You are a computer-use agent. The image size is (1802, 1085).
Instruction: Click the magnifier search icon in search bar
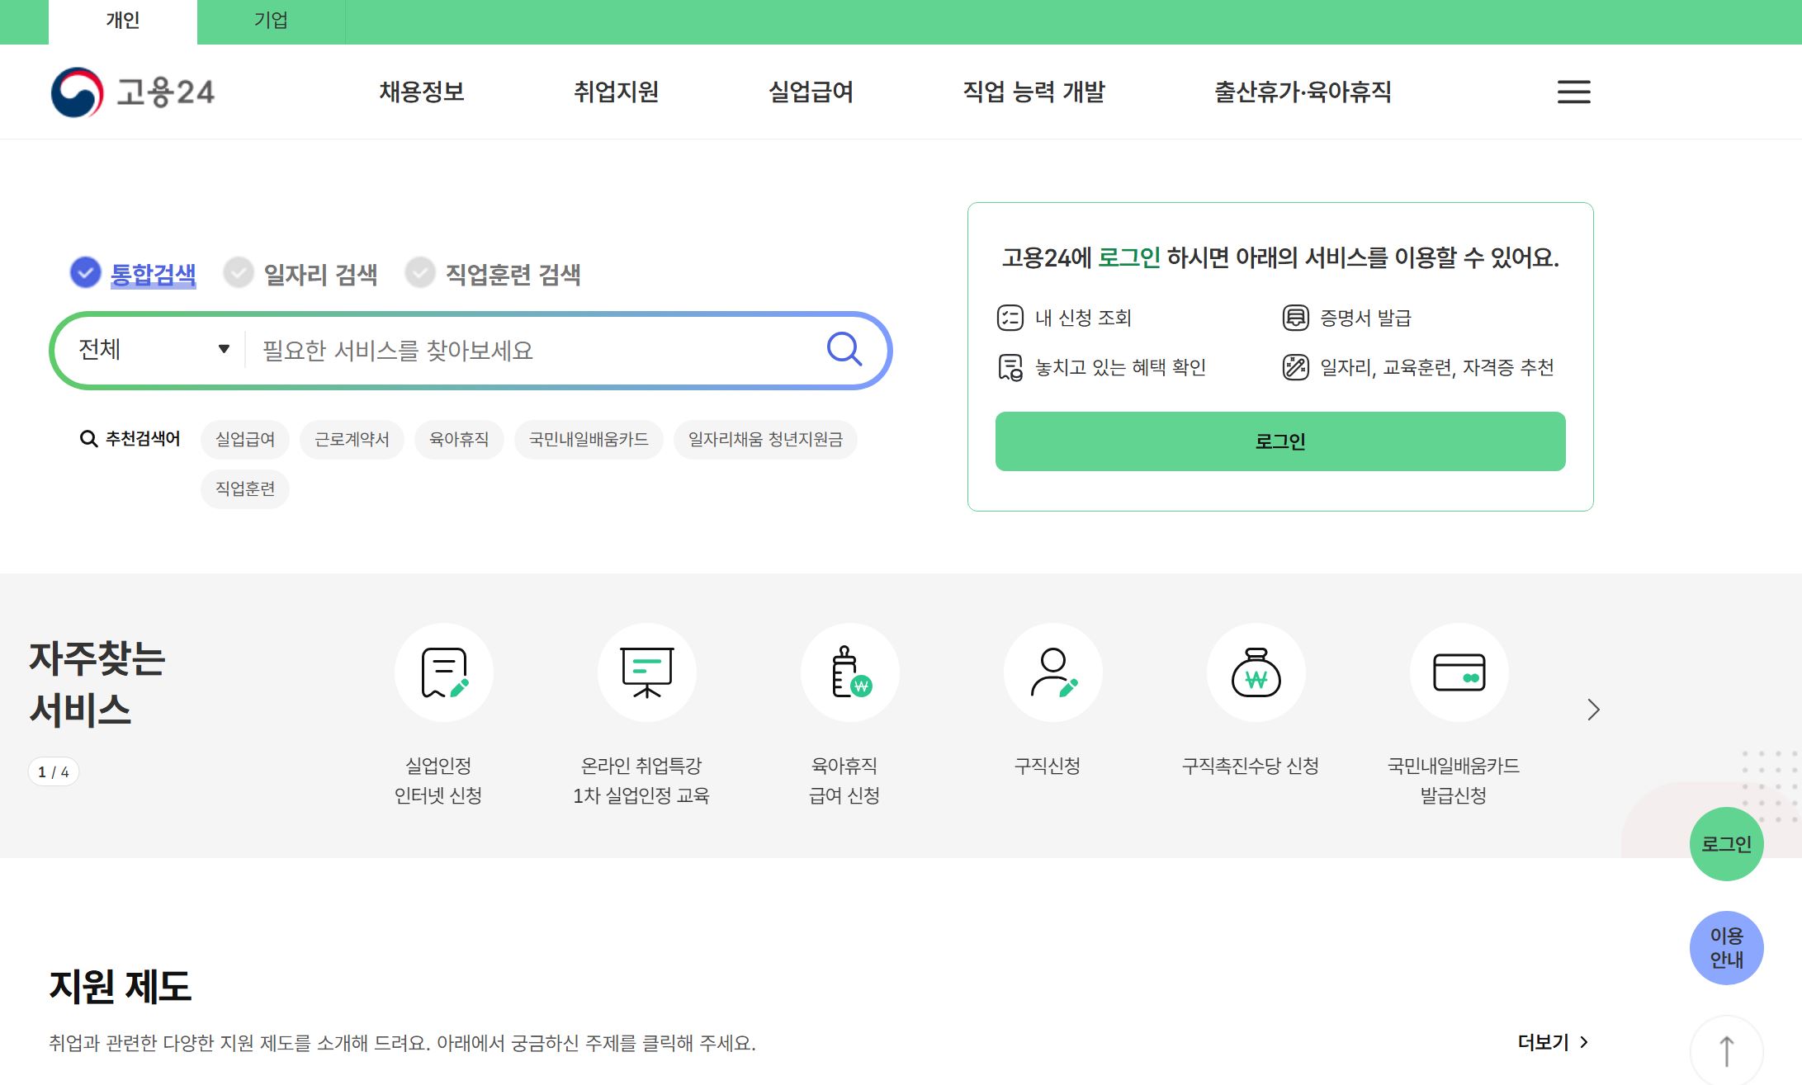pos(844,349)
